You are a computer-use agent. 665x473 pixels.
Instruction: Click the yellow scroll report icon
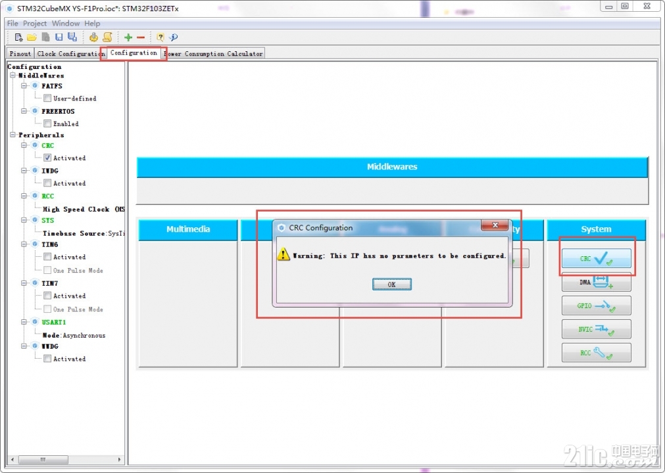tap(107, 37)
